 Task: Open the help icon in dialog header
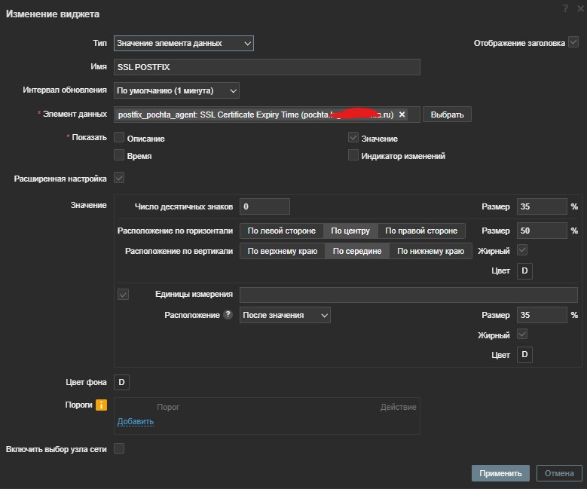pos(565,8)
